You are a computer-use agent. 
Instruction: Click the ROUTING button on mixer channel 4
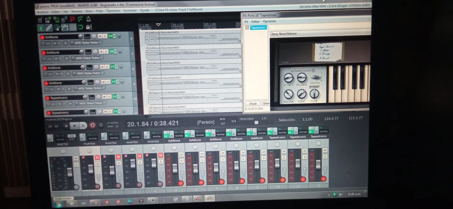pyautogui.click(x=156, y=137)
